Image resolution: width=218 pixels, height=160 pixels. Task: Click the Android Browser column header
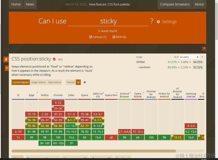pos(124,95)
